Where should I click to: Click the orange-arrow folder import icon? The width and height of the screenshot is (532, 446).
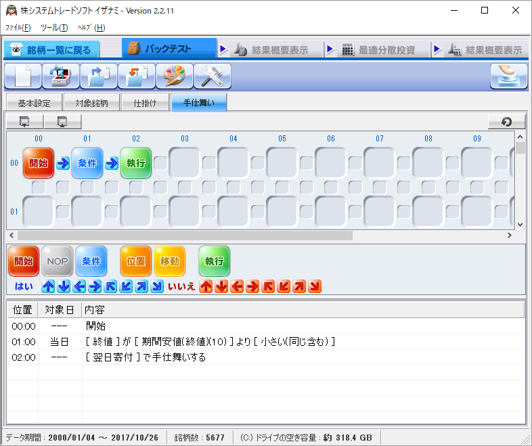(137, 76)
